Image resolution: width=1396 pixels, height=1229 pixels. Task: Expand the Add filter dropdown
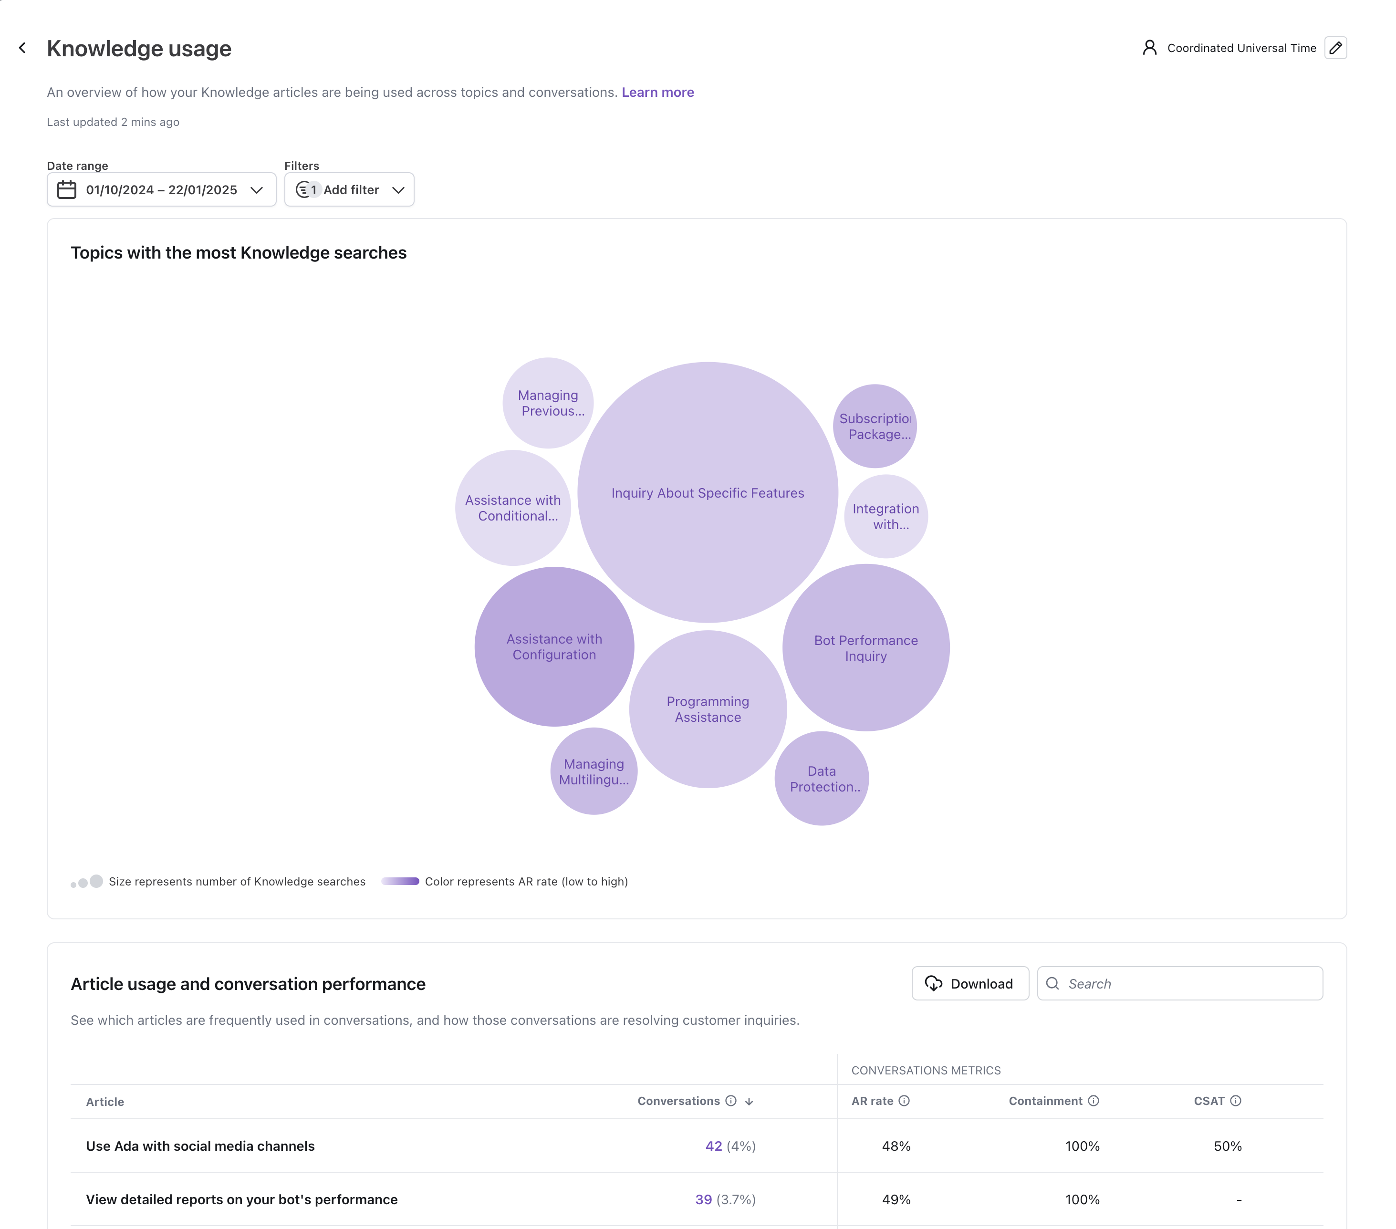398,190
